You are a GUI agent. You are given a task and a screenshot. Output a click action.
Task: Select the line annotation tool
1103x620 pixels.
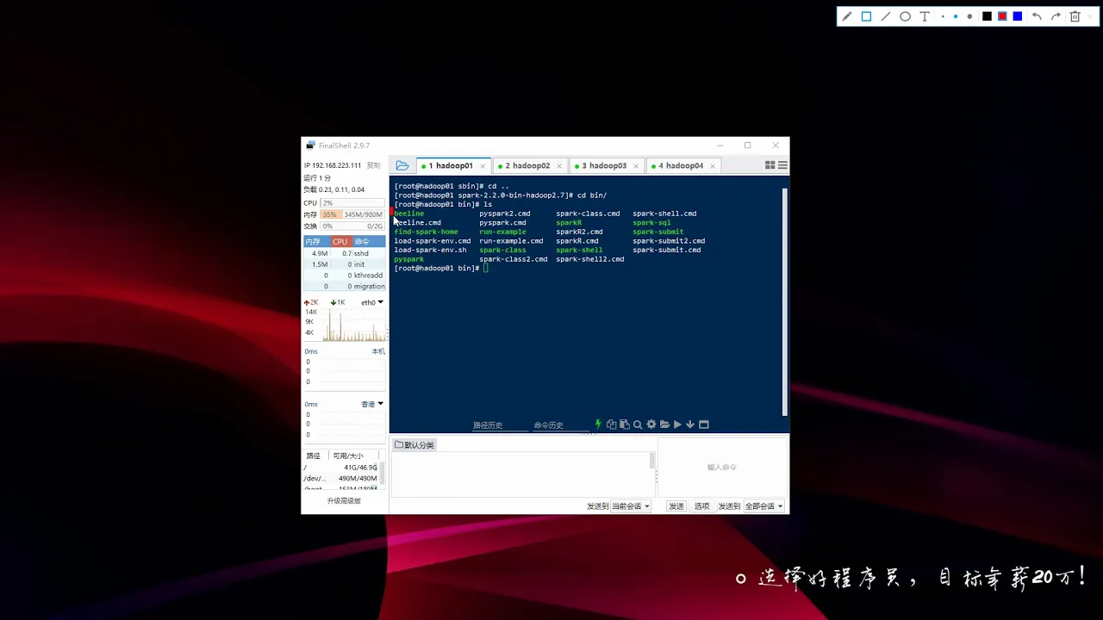[x=885, y=16]
